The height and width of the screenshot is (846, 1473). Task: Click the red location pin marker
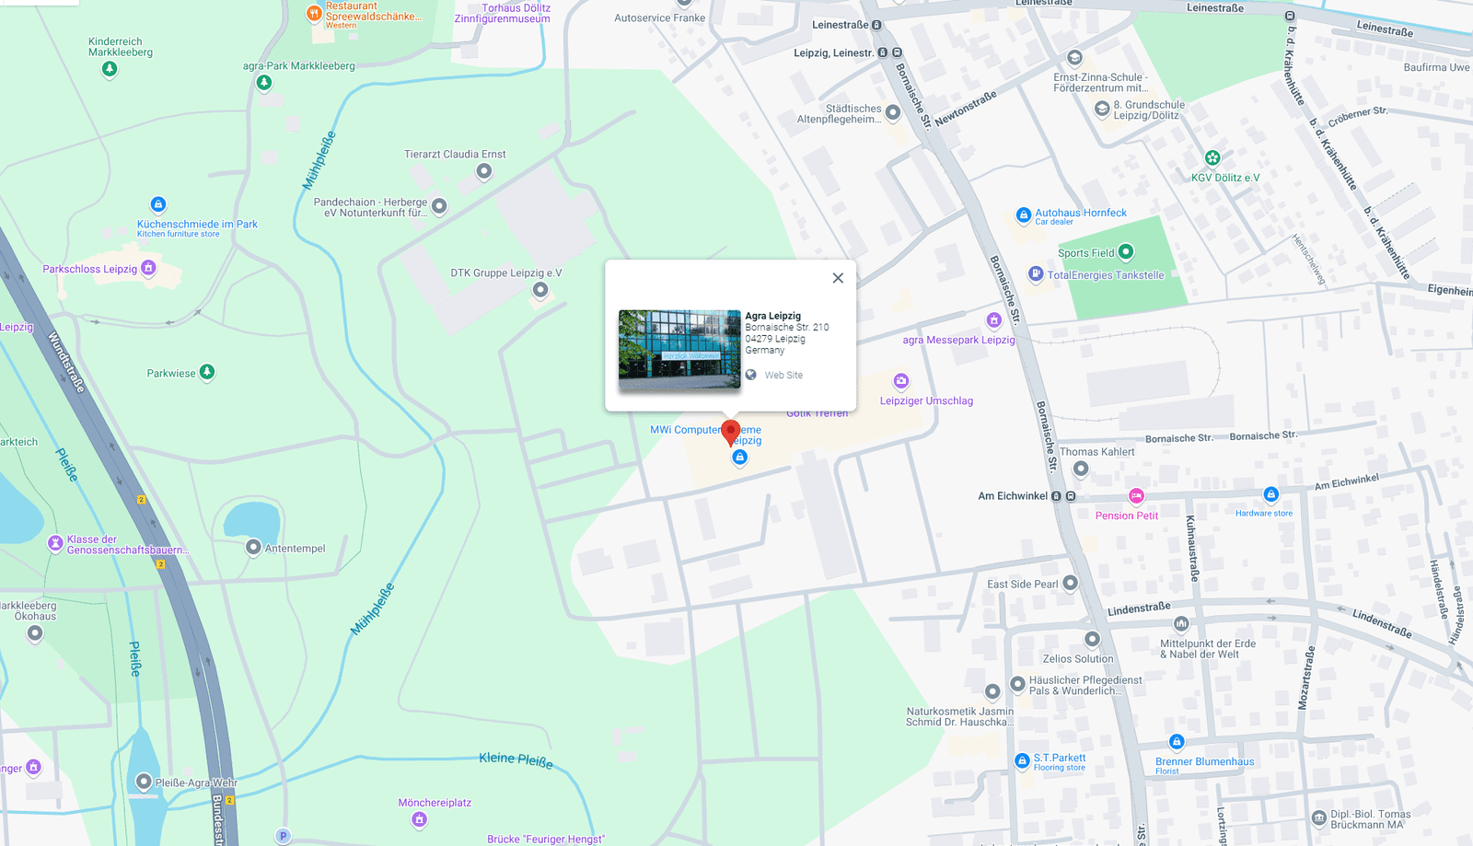point(731,431)
